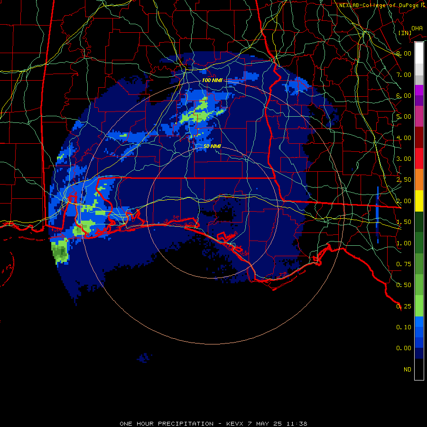Click the small isolated blue echo below the outer ring

click(145, 358)
